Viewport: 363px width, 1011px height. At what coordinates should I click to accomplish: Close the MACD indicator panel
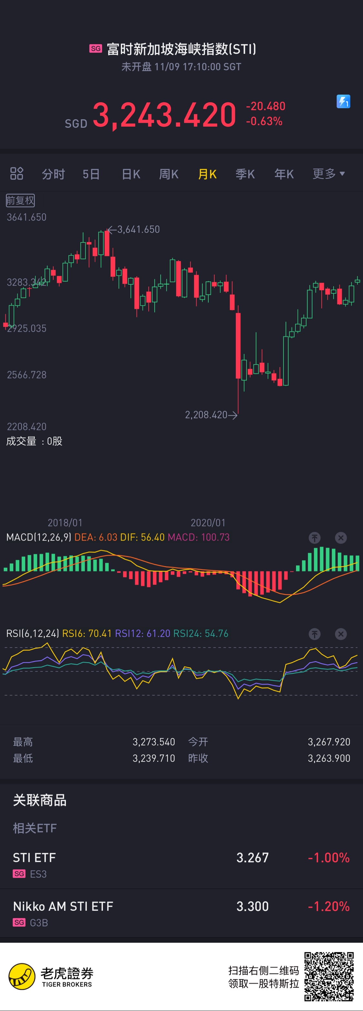(x=341, y=538)
